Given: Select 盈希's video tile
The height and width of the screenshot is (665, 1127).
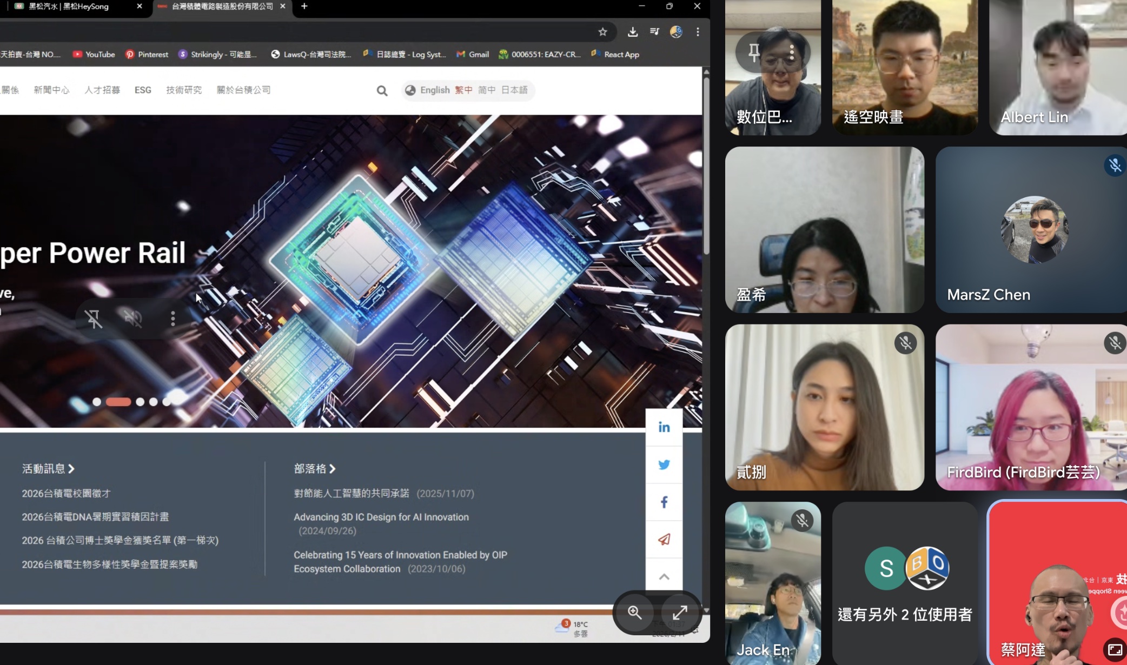Looking at the screenshot, I should (824, 229).
